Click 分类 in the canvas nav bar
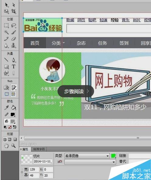 [x=56, y=43]
